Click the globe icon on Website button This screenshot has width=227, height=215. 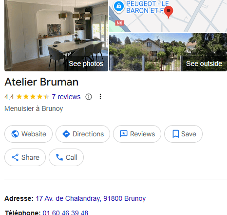15,134
